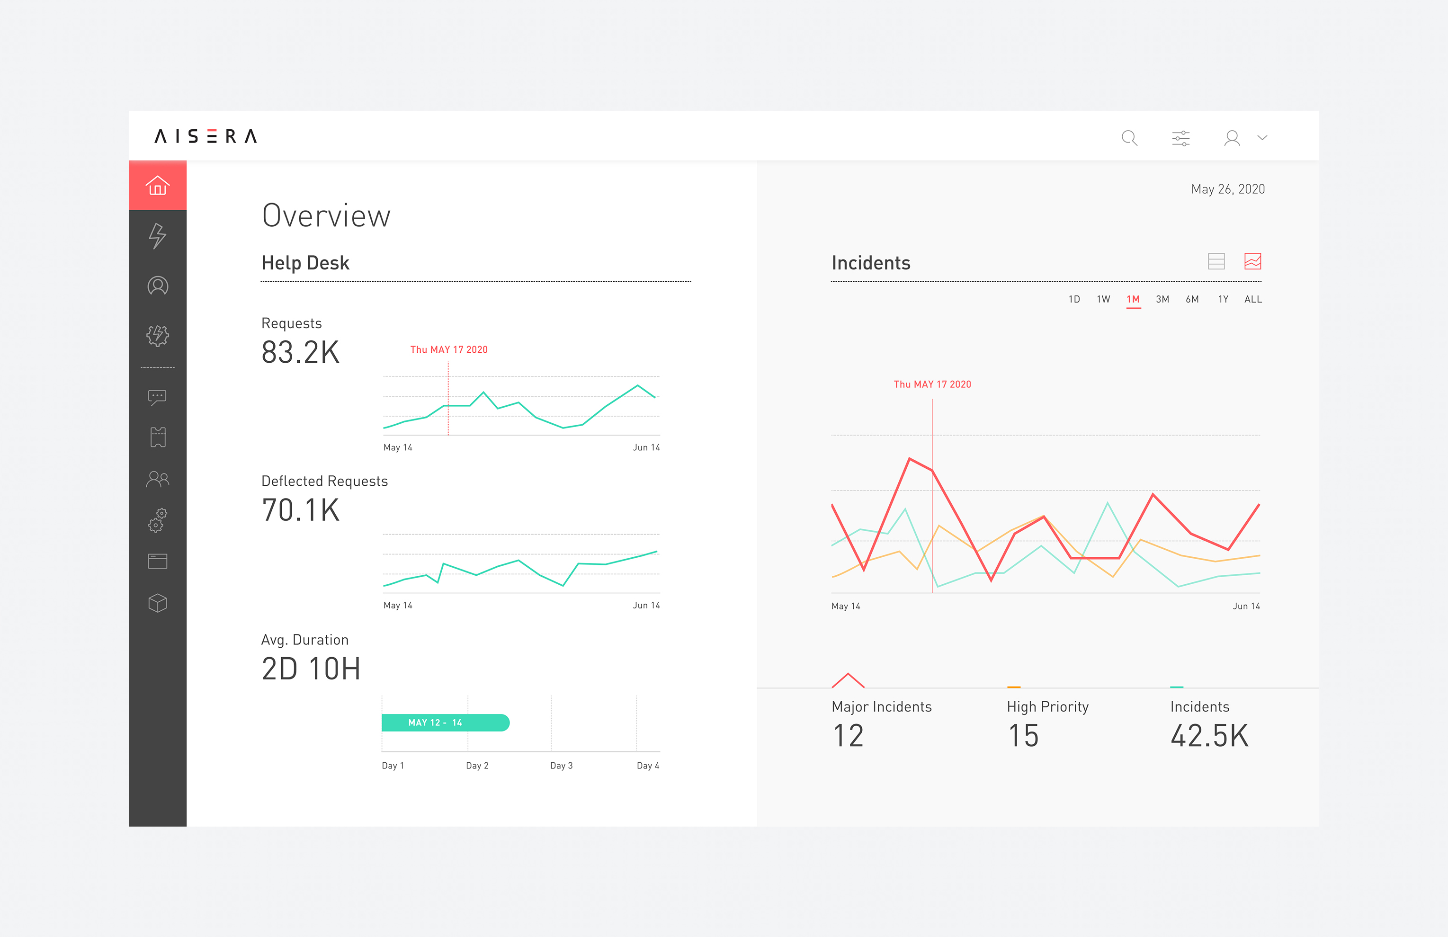Open the two-people users sidebar icon

pyautogui.click(x=158, y=480)
